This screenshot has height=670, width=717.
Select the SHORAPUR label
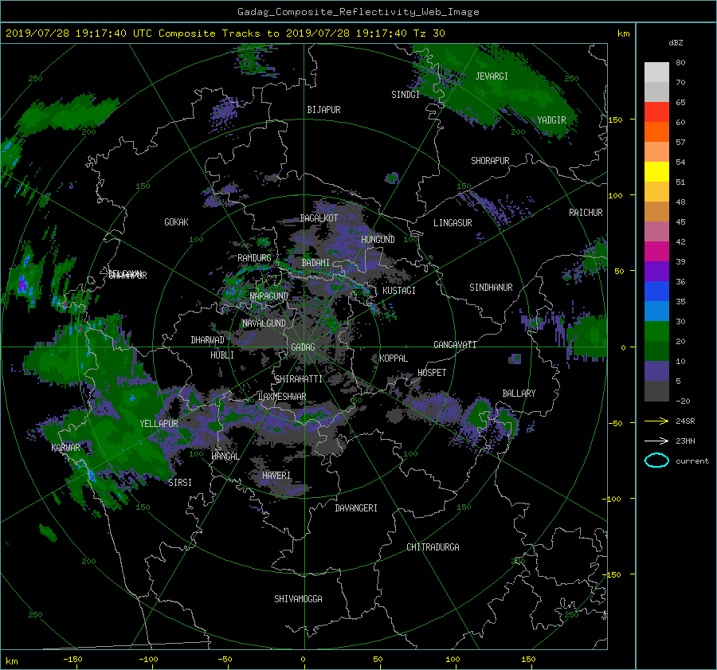490,161
